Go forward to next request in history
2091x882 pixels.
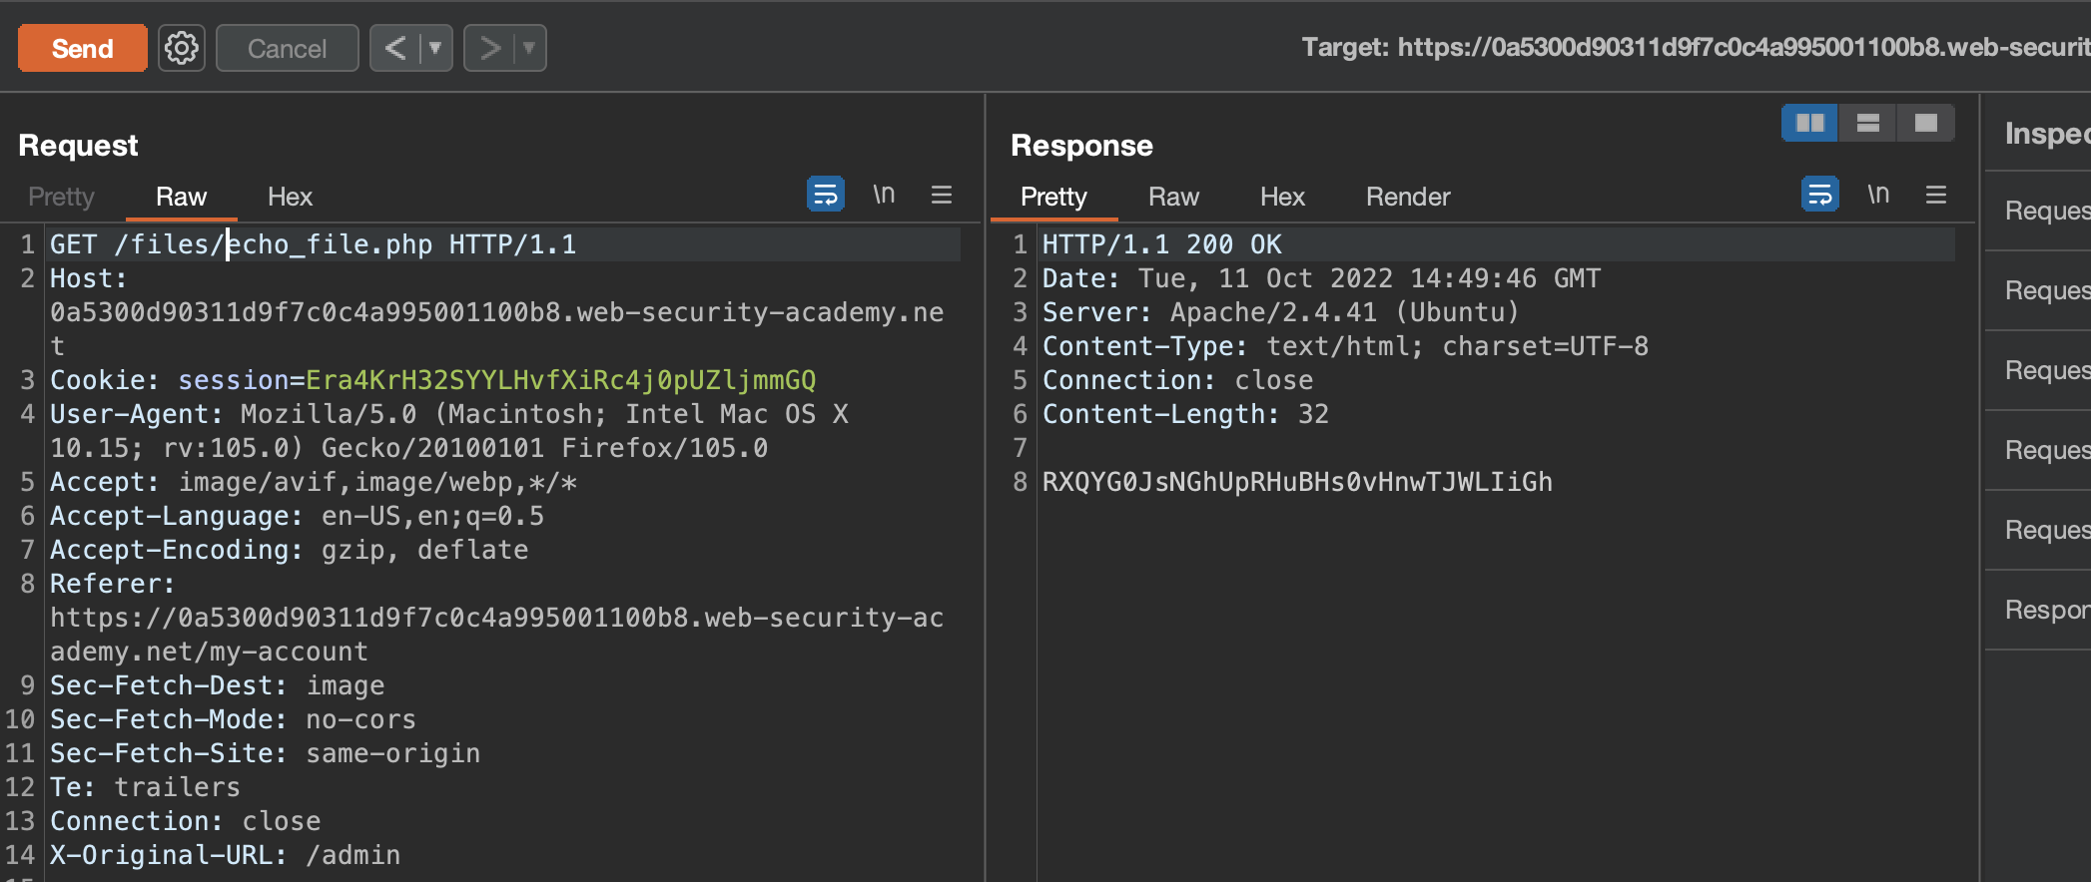pos(489,48)
